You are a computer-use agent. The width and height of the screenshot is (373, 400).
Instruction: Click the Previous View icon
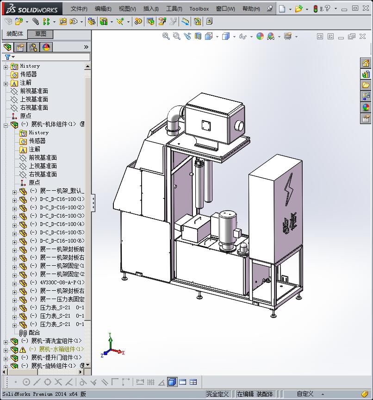point(187,36)
